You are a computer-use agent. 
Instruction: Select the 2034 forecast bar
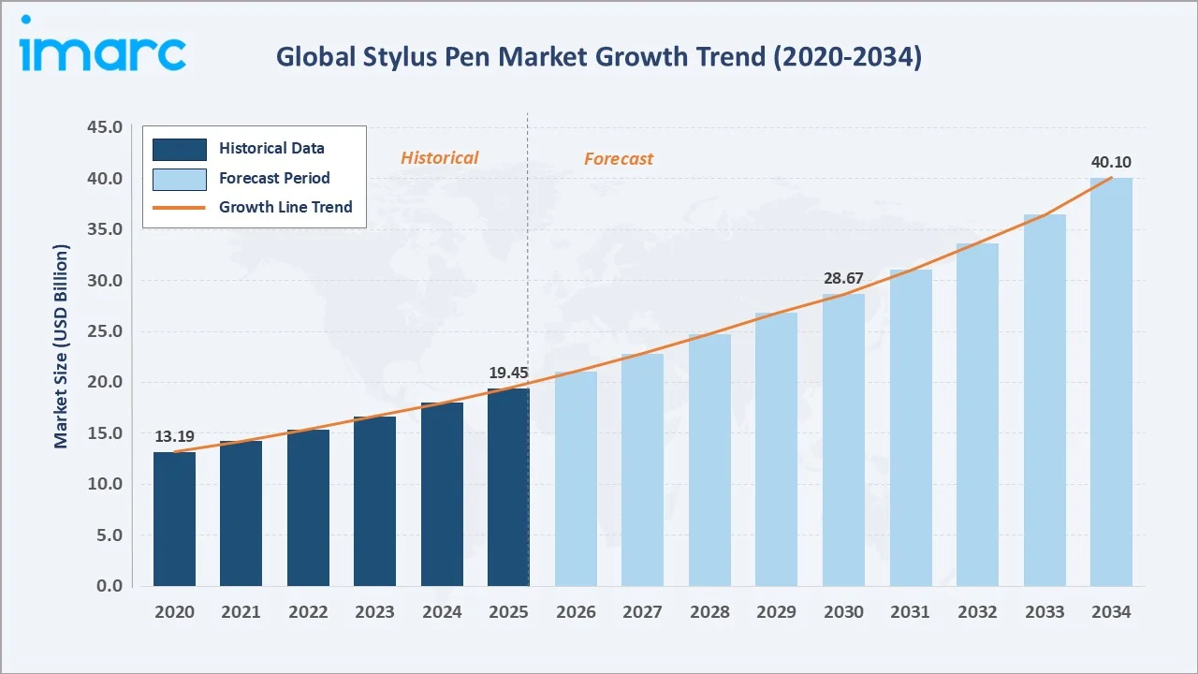click(x=1111, y=382)
